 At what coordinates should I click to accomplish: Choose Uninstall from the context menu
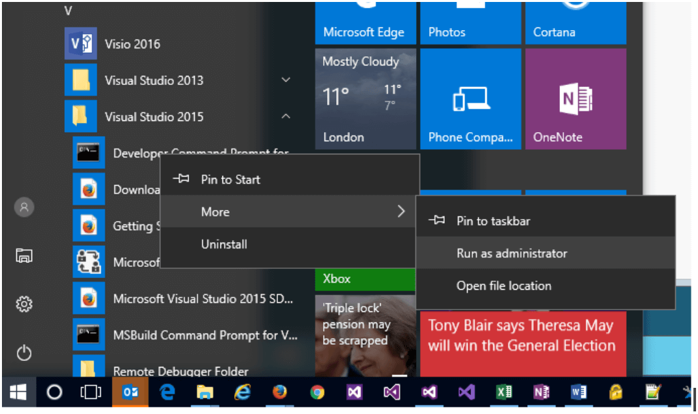click(224, 245)
